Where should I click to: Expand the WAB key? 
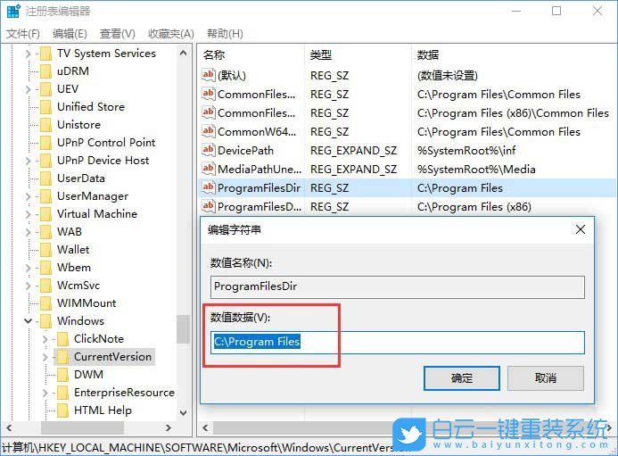(x=28, y=232)
